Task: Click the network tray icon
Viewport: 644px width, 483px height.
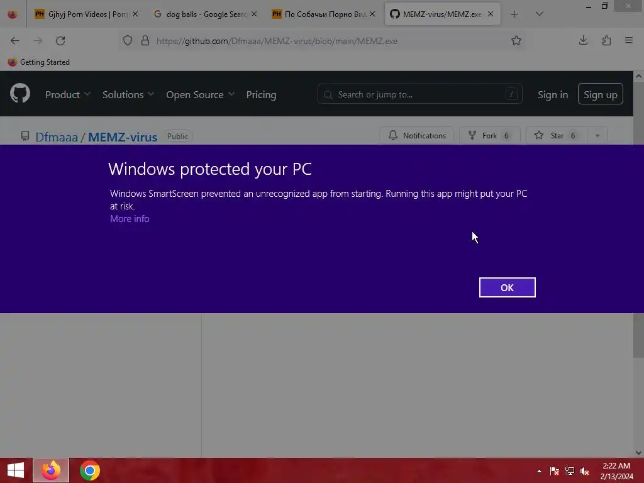Action: (x=570, y=471)
